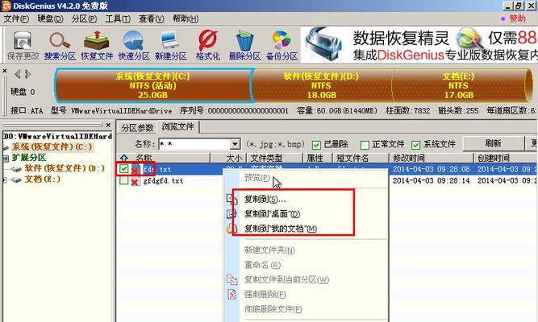Open the 硬盘(D) menu

click(x=50, y=19)
